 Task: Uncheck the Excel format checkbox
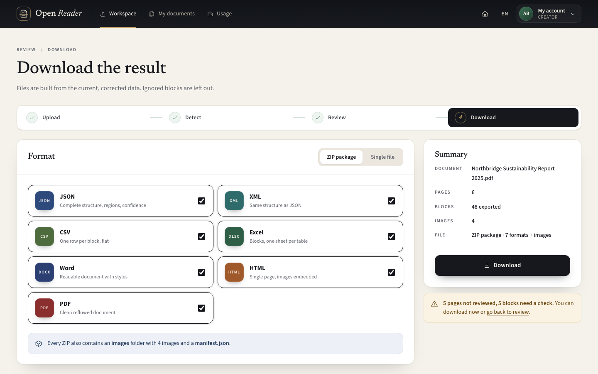[x=391, y=236]
